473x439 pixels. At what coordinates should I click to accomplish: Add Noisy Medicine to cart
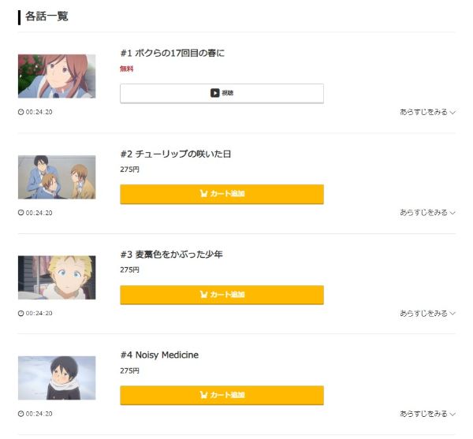(x=222, y=395)
